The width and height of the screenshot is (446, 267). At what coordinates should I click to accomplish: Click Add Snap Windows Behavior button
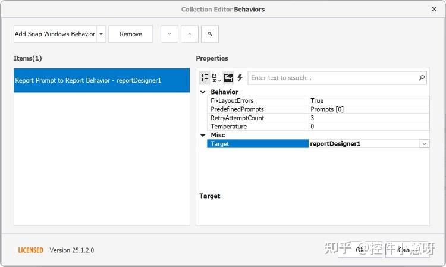click(55, 34)
